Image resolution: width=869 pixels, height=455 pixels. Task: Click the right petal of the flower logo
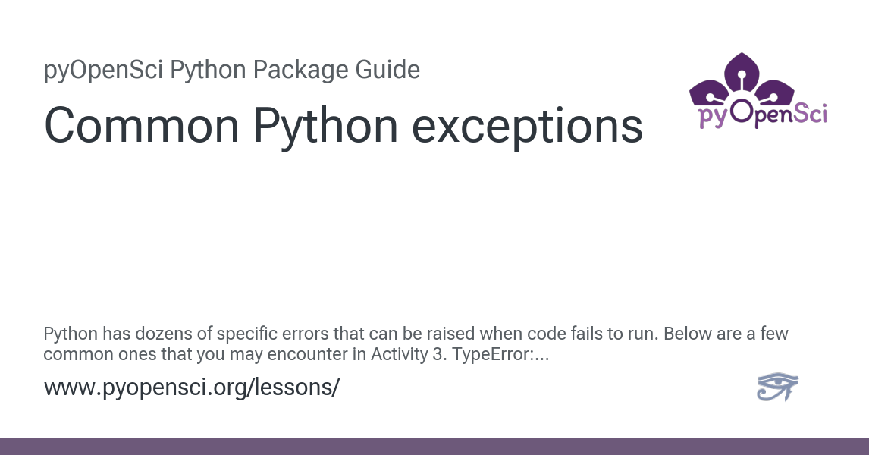pos(776,91)
